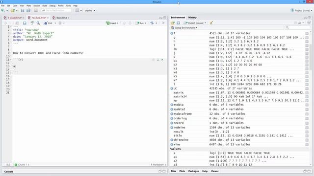This screenshot has width=314, height=176.
Task: Open the Code menu
Action: [x=15, y=6]
